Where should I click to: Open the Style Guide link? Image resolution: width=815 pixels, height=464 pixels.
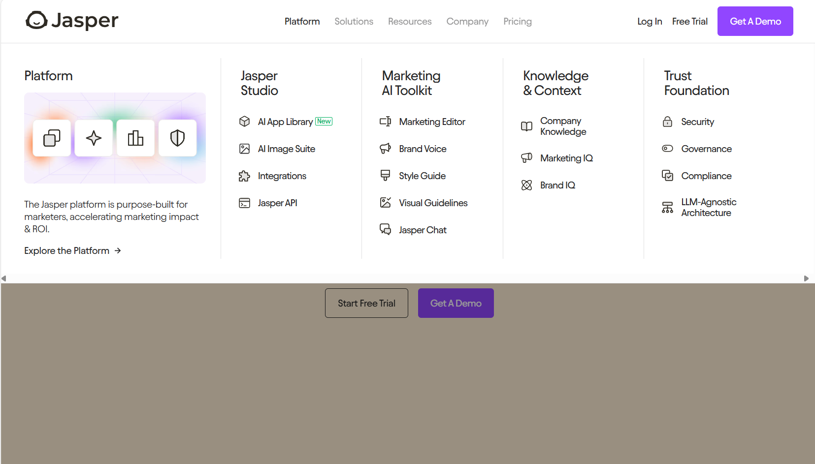point(422,176)
